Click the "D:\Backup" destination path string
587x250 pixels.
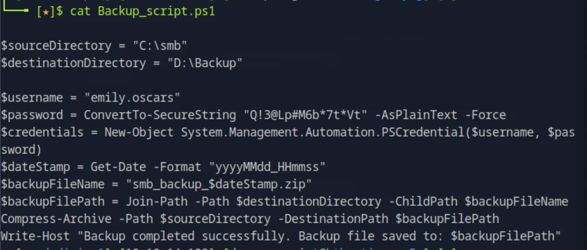tap(205, 63)
